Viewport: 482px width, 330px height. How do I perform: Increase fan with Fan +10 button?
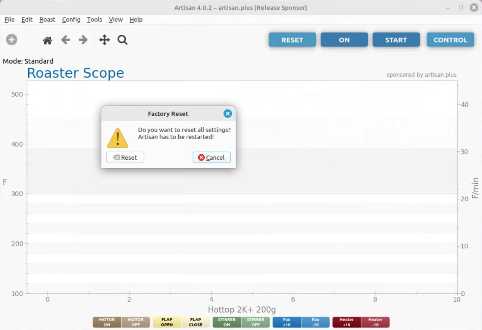point(286,322)
